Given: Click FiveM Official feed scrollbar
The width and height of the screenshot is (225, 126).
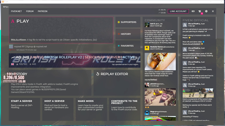Looking at the screenshot, I should [216, 28].
